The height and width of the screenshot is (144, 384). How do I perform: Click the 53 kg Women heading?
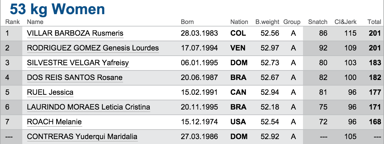coord(58,10)
